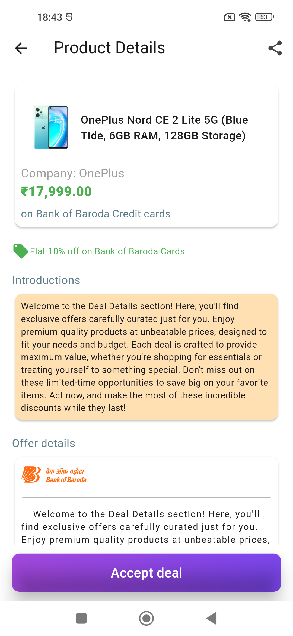
Task: Tap the Offer details heading
Action: click(44, 443)
